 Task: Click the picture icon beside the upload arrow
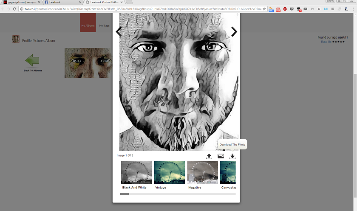pos(221,156)
